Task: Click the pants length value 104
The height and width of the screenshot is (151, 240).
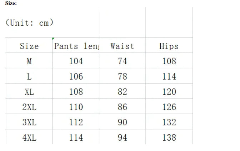Action: pyautogui.click(x=76, y=61)
